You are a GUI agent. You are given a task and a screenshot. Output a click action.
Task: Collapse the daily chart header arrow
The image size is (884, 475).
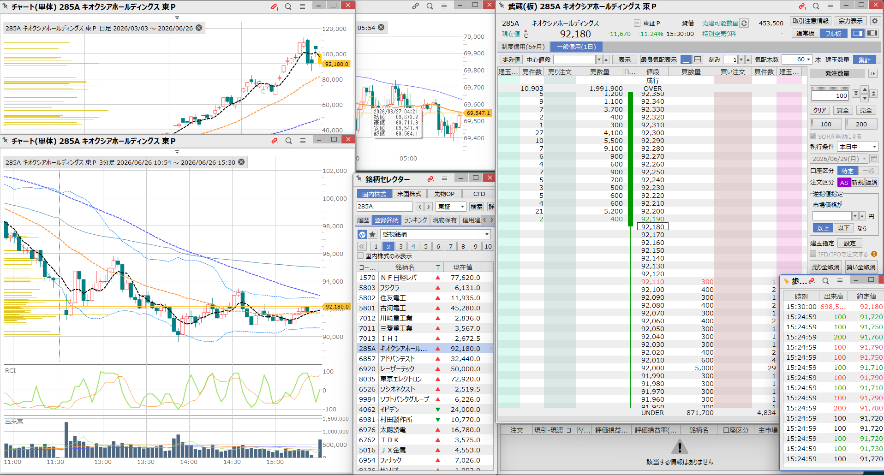click(177, 18)
